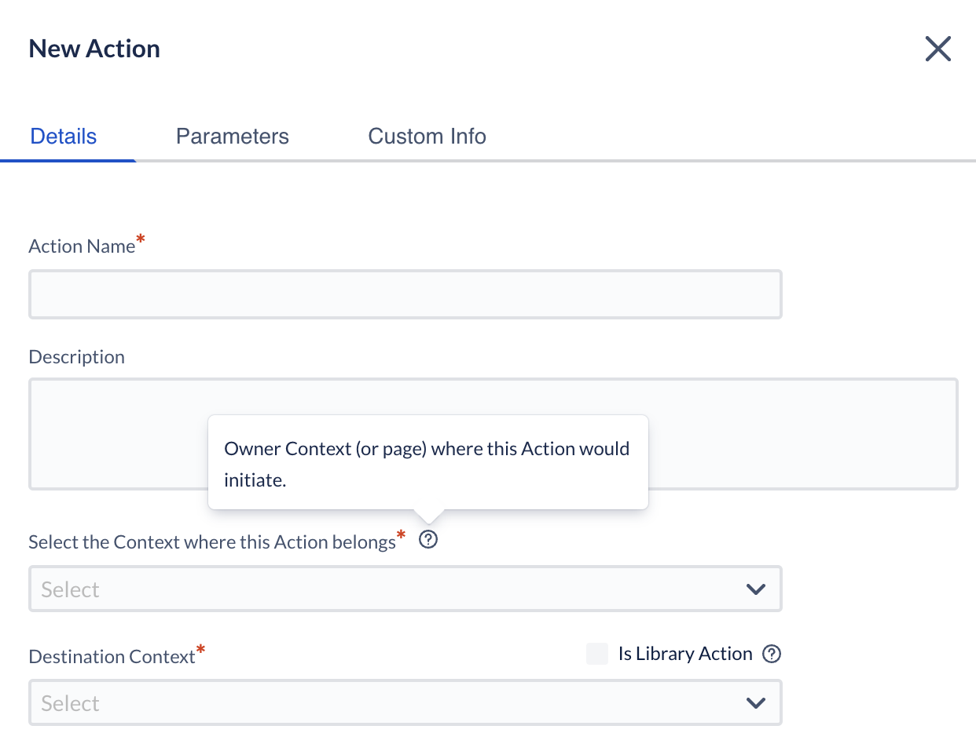Click the 'Select the Context where this Action belongs' label
This screenshot has width=976, height=744.
point(212,542)
